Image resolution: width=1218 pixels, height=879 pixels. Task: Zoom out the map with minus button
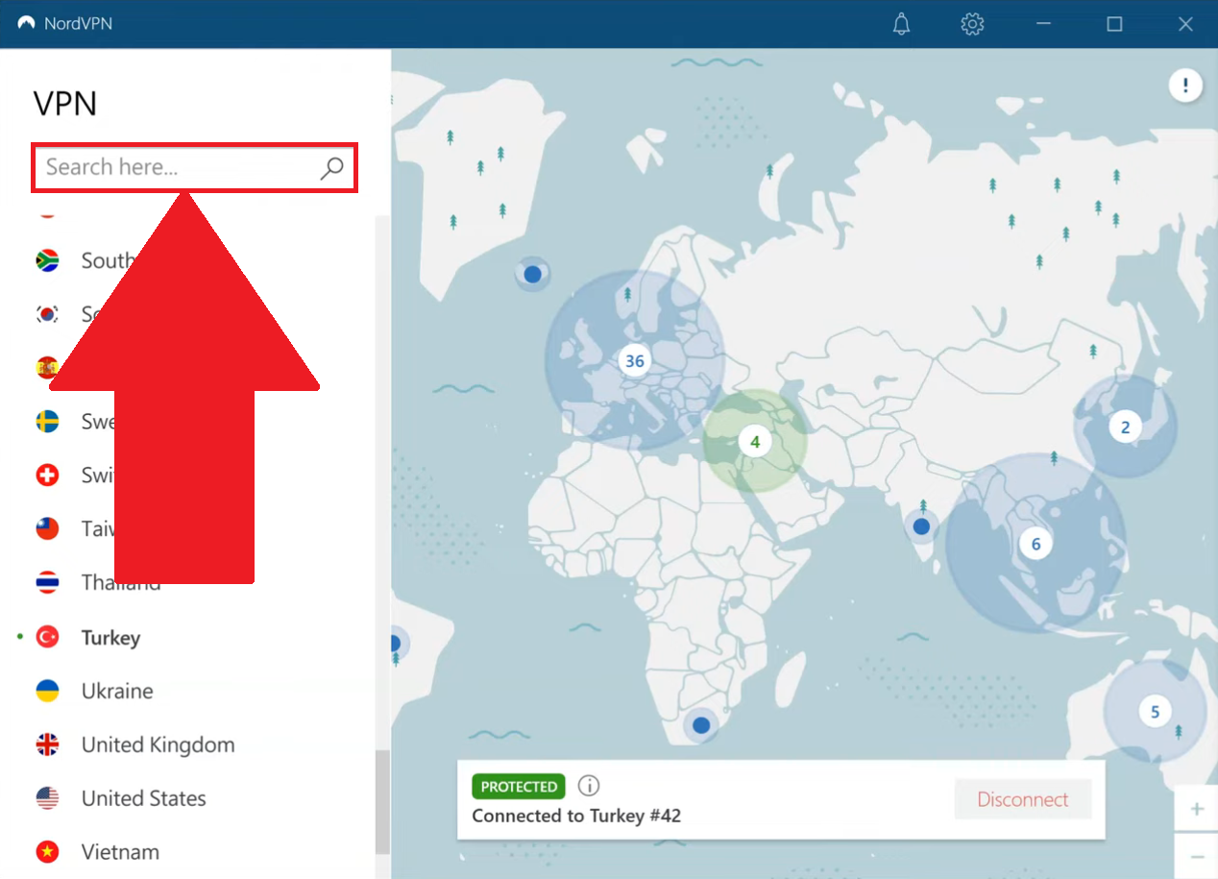[1197, 856]
